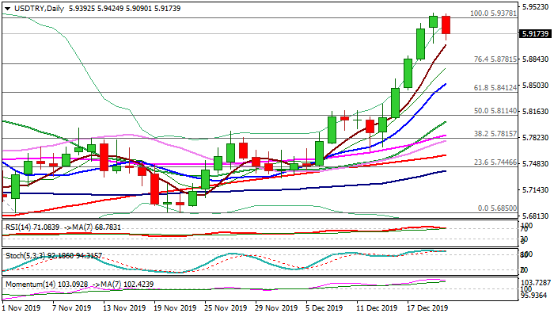Click the 5.71430 price axis label
Image resolution: width=554 pixels, height=317 pixels.
[536, 190]
